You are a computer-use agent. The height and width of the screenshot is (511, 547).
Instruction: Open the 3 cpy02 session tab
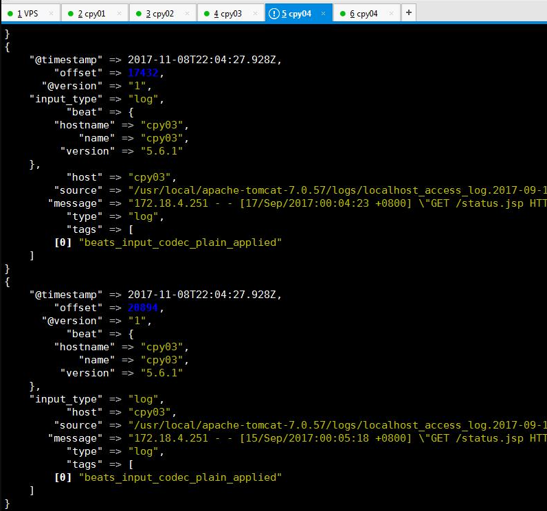coord(163,13)
